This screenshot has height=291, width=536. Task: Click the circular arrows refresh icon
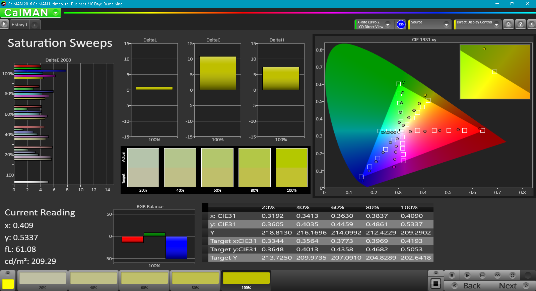coord(512,275)
